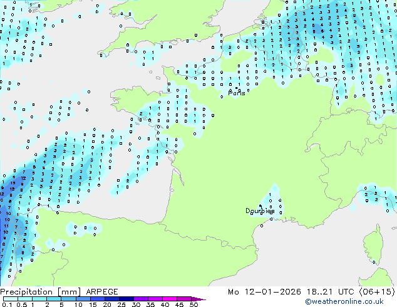
Task: Open the weatheronline.co.uk copyright link
Action: coord(344,301)
